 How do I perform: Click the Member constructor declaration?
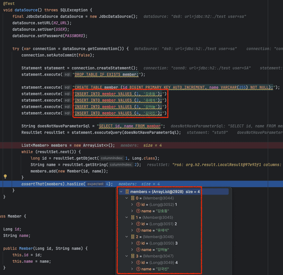(45, 248)
